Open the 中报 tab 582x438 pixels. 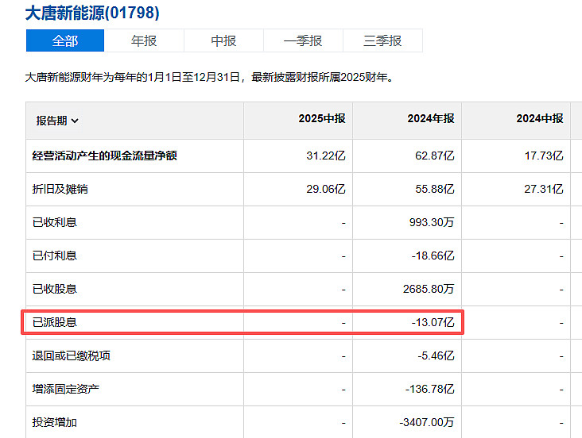coord(223,40)
